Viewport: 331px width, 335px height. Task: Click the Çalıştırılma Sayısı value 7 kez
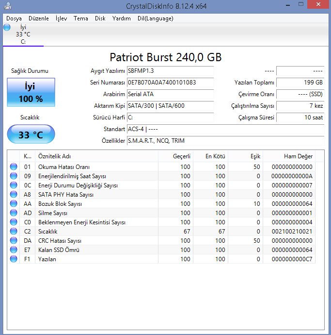[300, 106]
